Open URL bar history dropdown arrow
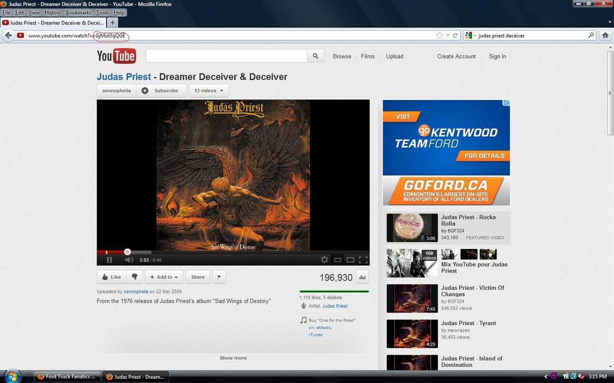This screenshot has height=383, width=614. point(448,35)
